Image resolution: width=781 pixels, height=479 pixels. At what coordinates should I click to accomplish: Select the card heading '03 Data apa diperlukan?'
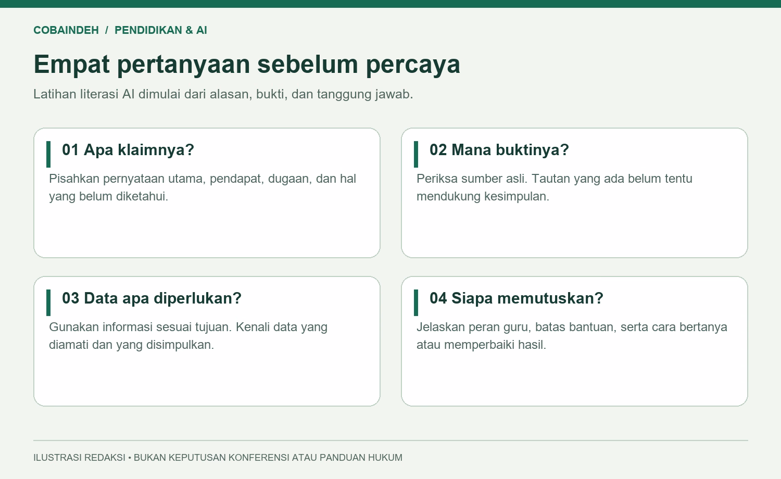pyautogui.click(x=152, y=298)
